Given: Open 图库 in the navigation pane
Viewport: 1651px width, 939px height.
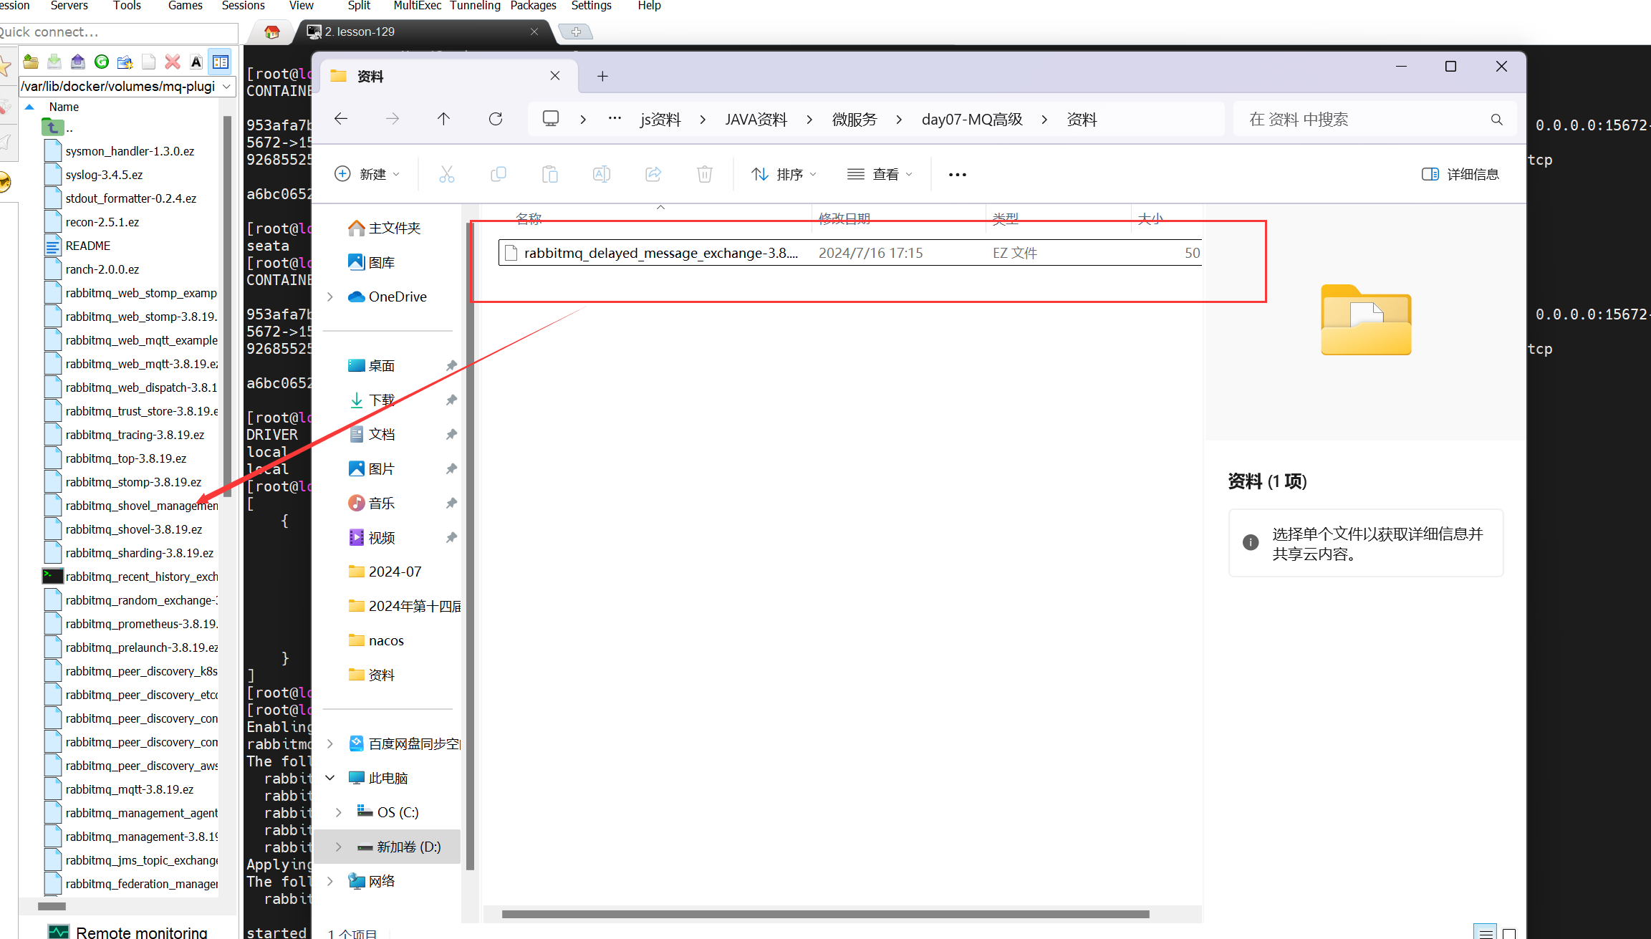Looking at the screenshot, I should [372, 262].
